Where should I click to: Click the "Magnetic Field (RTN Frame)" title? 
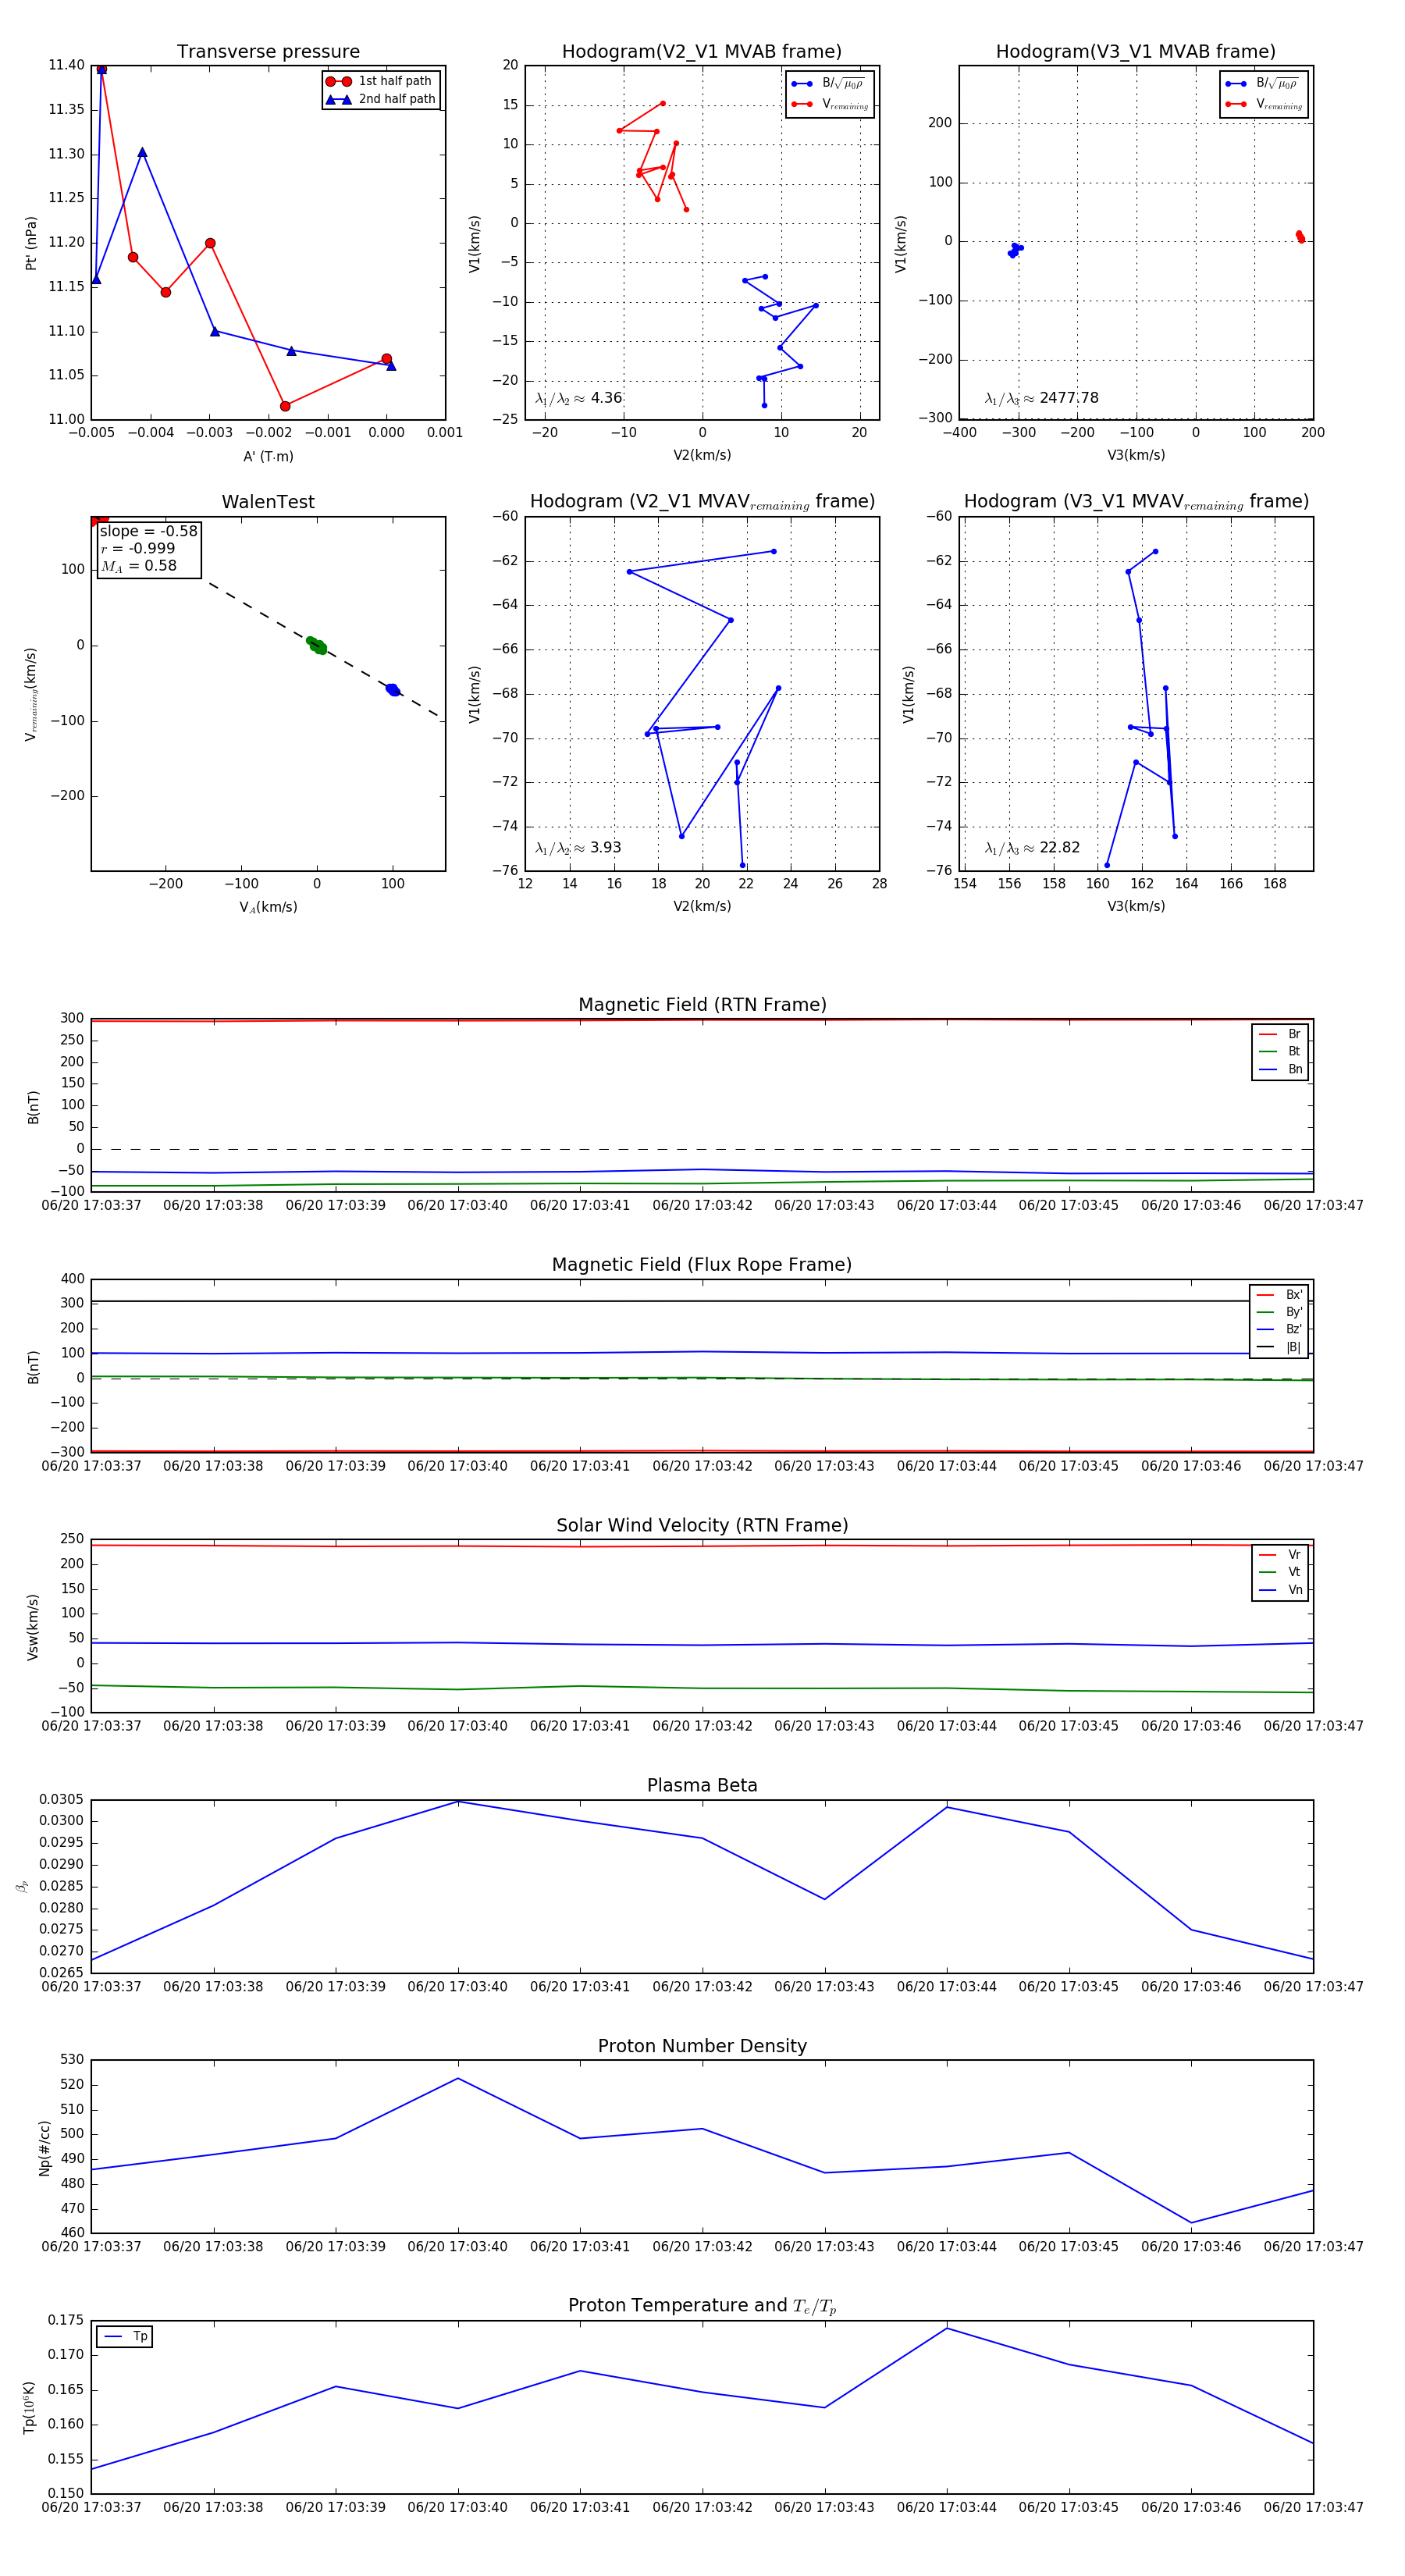pos(702,1005)
